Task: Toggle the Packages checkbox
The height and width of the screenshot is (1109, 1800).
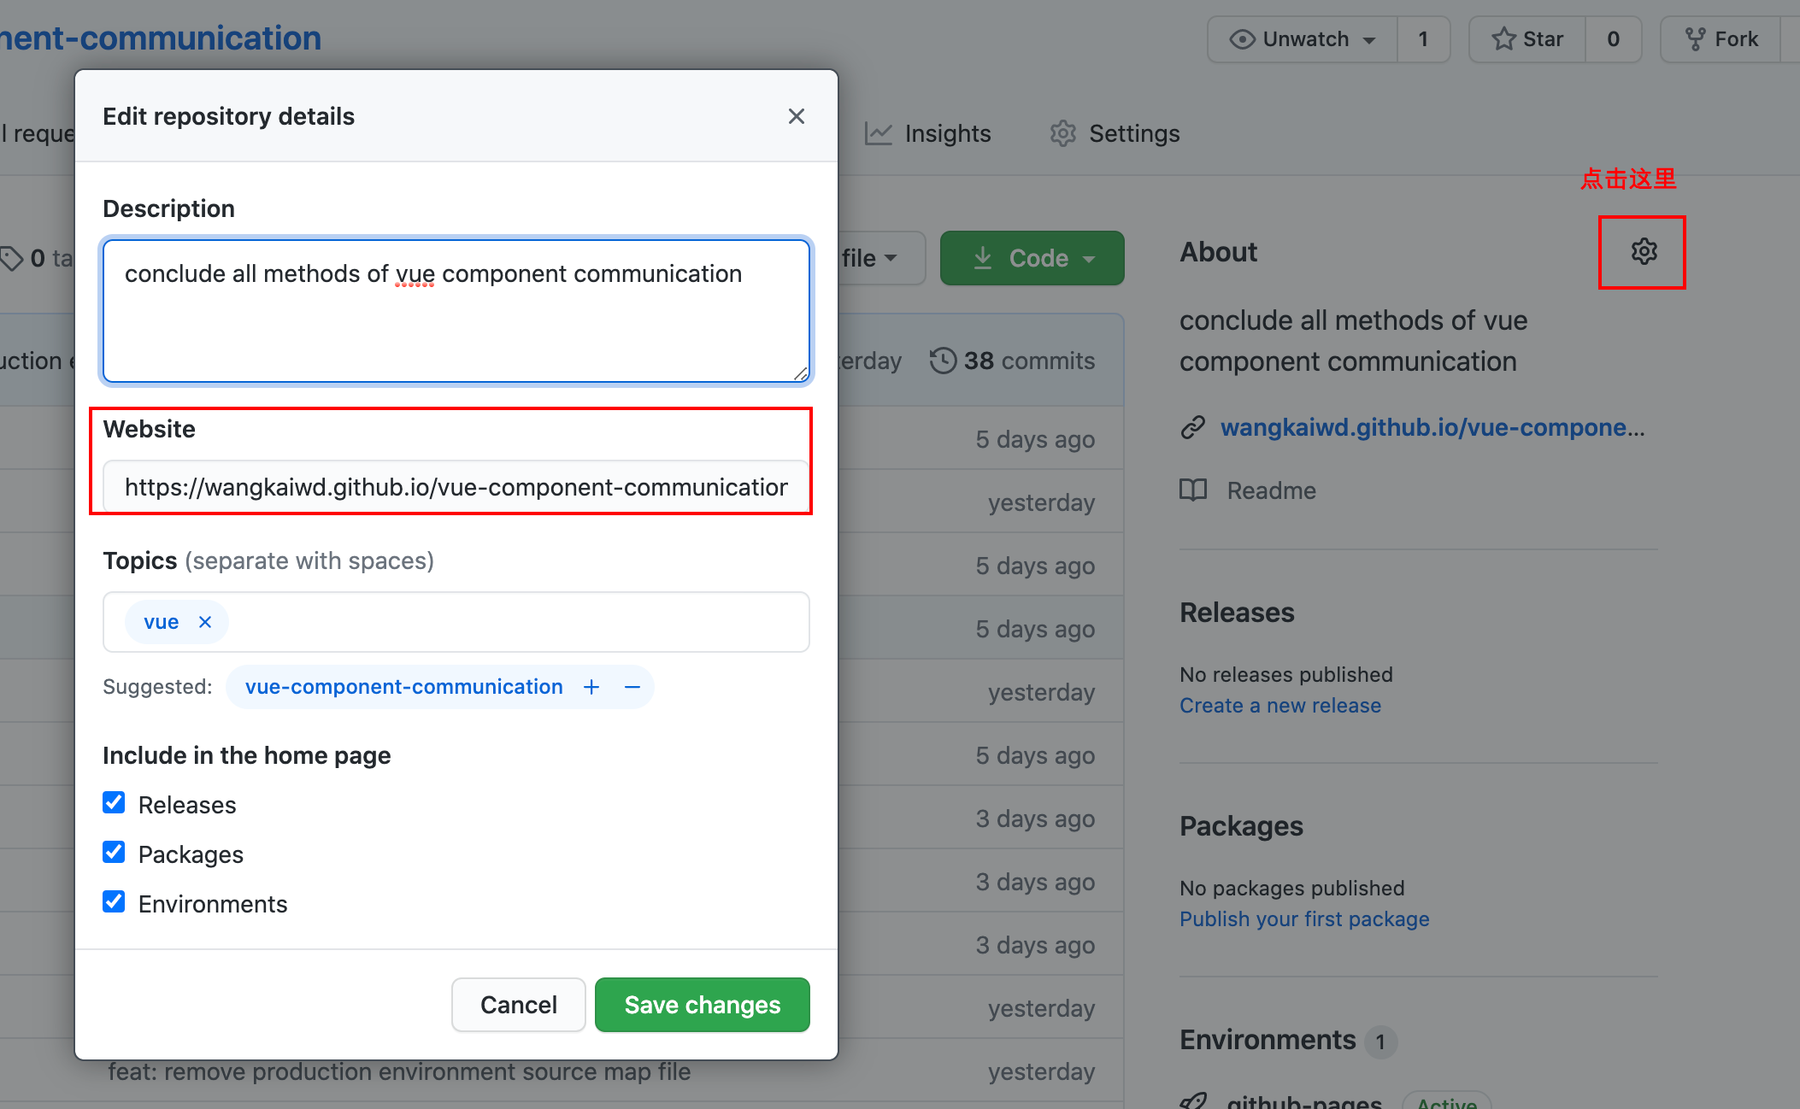Action: [114, 853]
